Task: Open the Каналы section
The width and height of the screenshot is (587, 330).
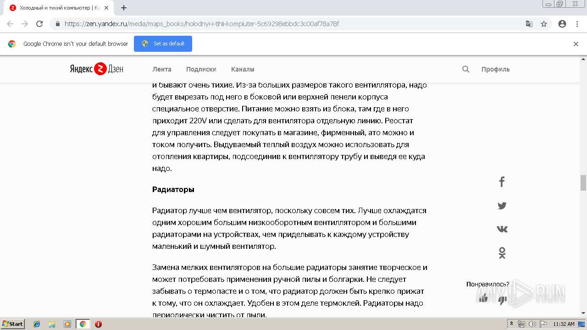Action: pyautogui.click(x=243, y=69)
